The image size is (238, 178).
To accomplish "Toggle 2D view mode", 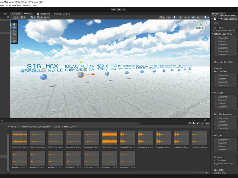I will click(168, 17).
